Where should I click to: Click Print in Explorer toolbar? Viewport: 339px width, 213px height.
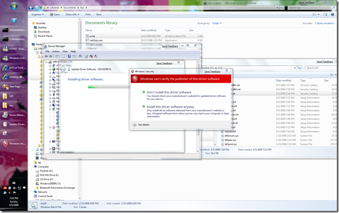pyautogui.click(x=88, y=15)
